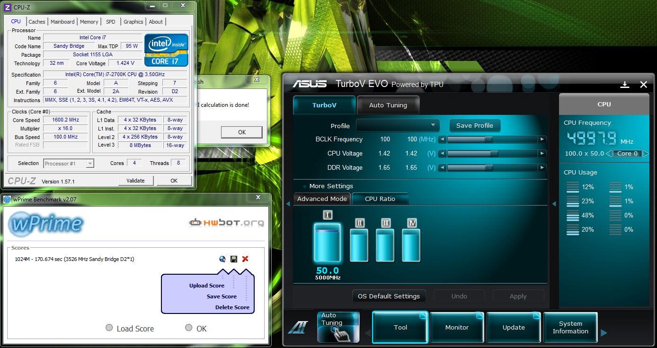
Task: Collapse right side arrow beside CPU panel
Action: (554, 204)
